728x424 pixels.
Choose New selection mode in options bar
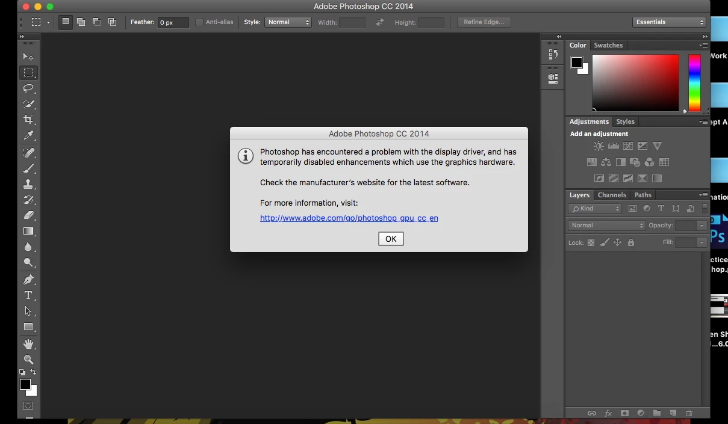66,22
